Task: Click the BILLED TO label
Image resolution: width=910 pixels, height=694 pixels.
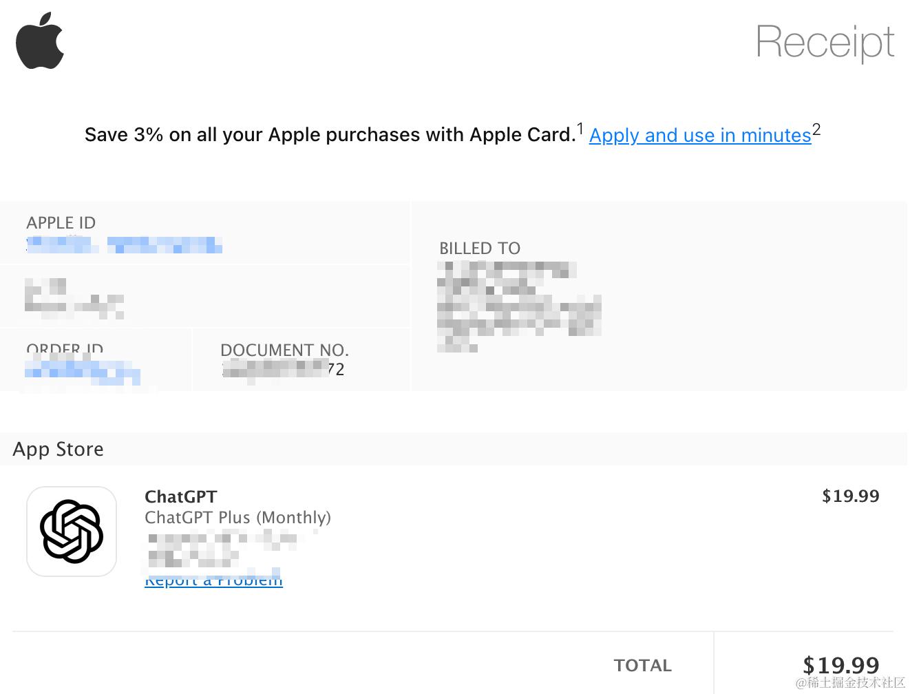Action: point(480,248)
